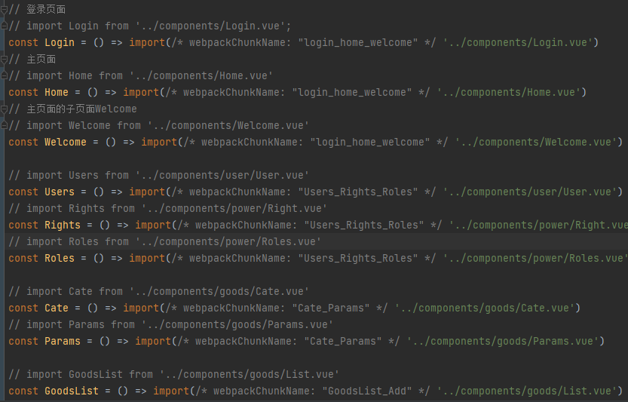The image size is (628, 402).
Task: Click the 'GoodsList' constant name
Action: pyautogui.click(x=72, y=391)
